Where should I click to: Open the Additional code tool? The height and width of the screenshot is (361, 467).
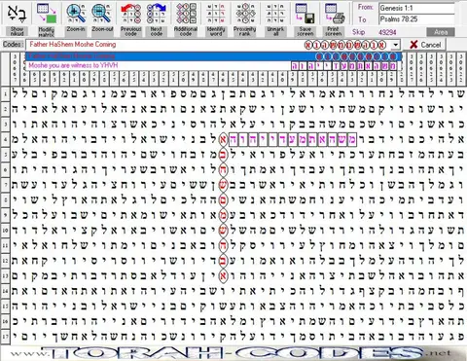[186, 13]
